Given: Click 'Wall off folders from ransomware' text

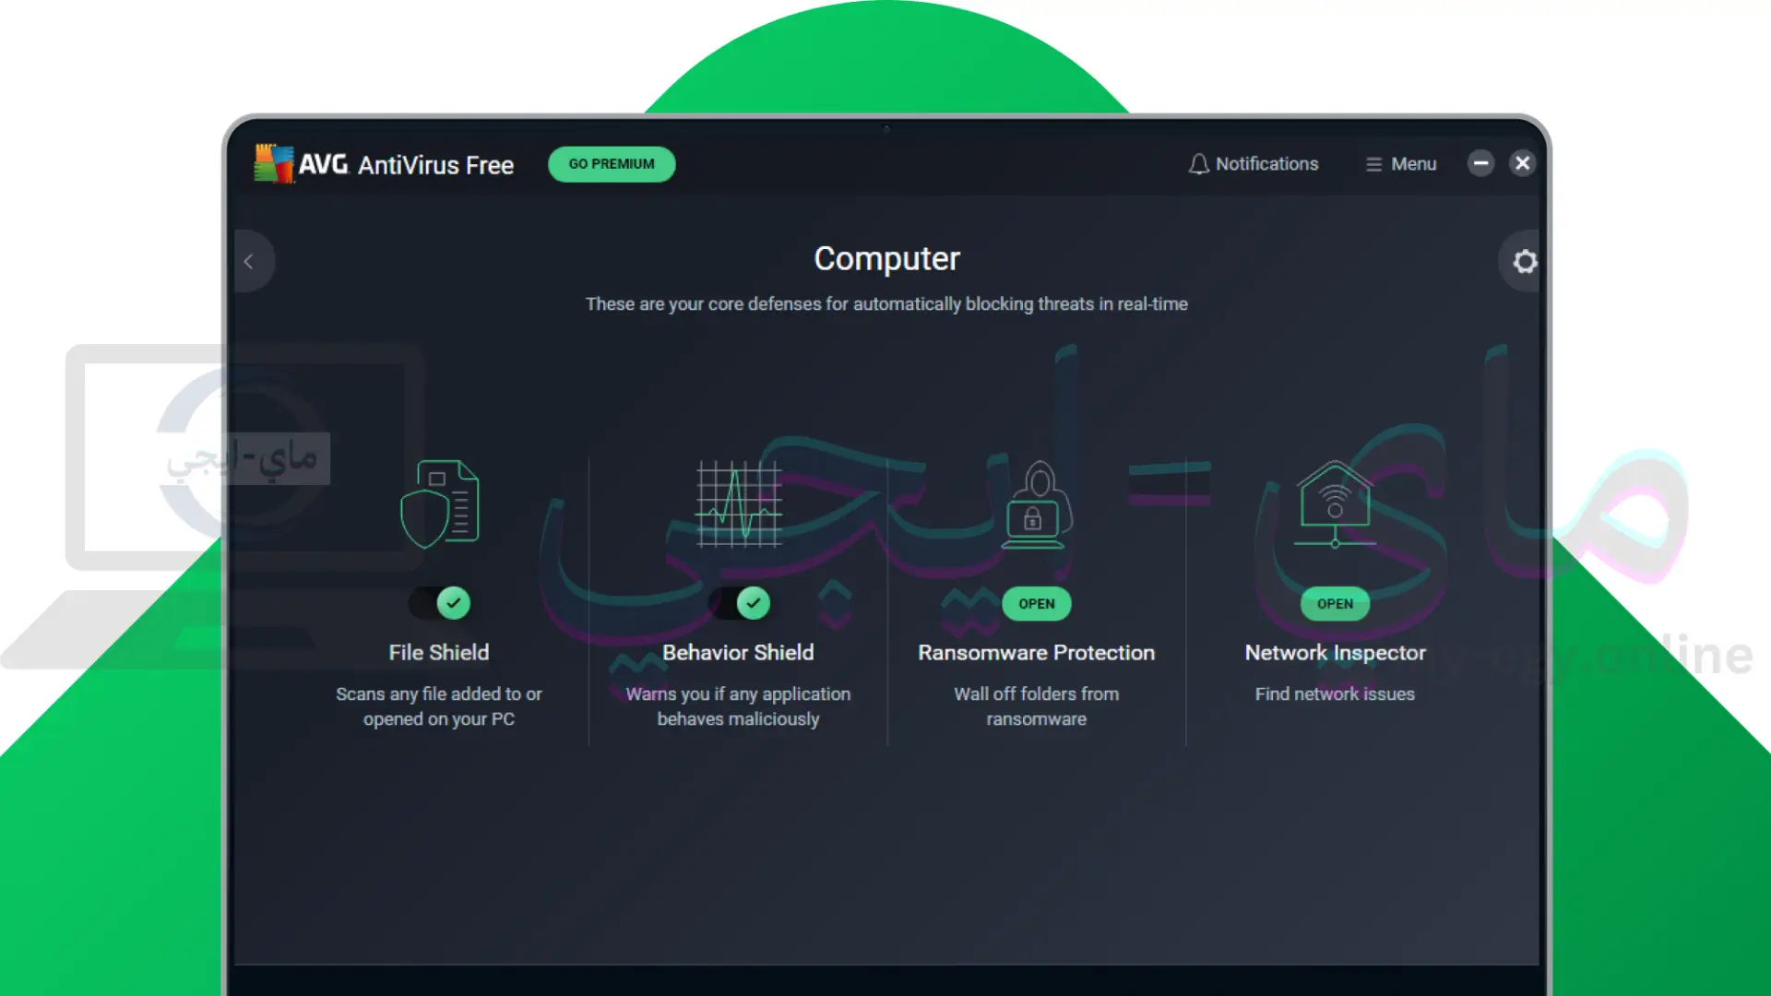Looking at the screenshot, I should [1037, 706].
